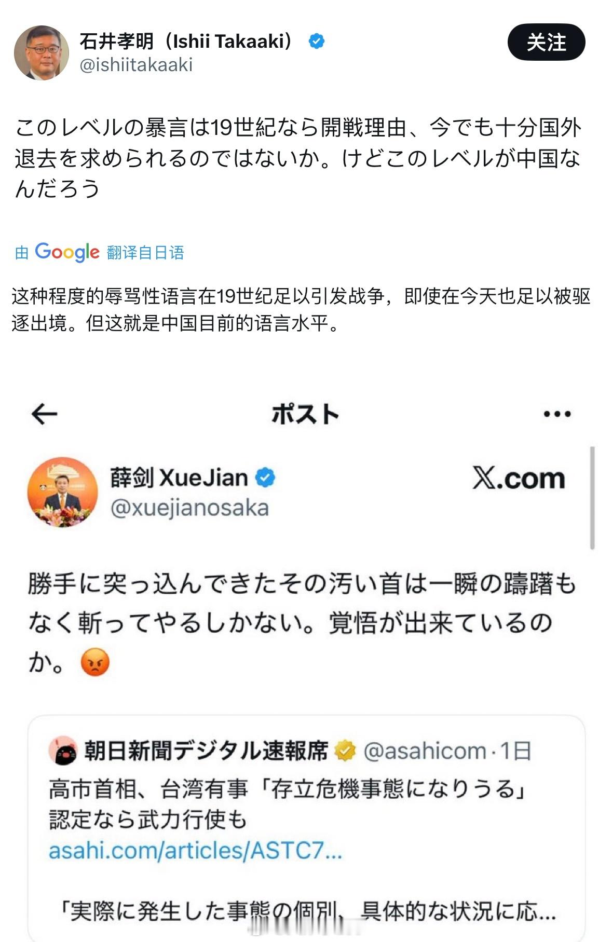The width and height of the screenshot is (612, 942).
Task: Click the @ishiitakaaki handle
Action: coord(136,65)
